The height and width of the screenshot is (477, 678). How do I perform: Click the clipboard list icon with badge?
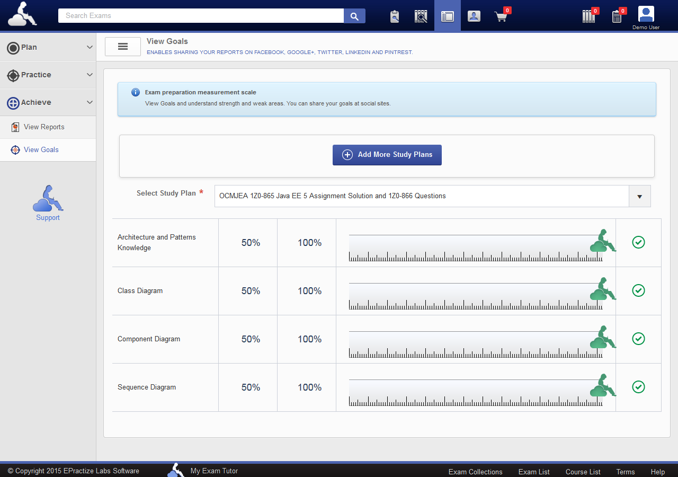pos(617,16)
